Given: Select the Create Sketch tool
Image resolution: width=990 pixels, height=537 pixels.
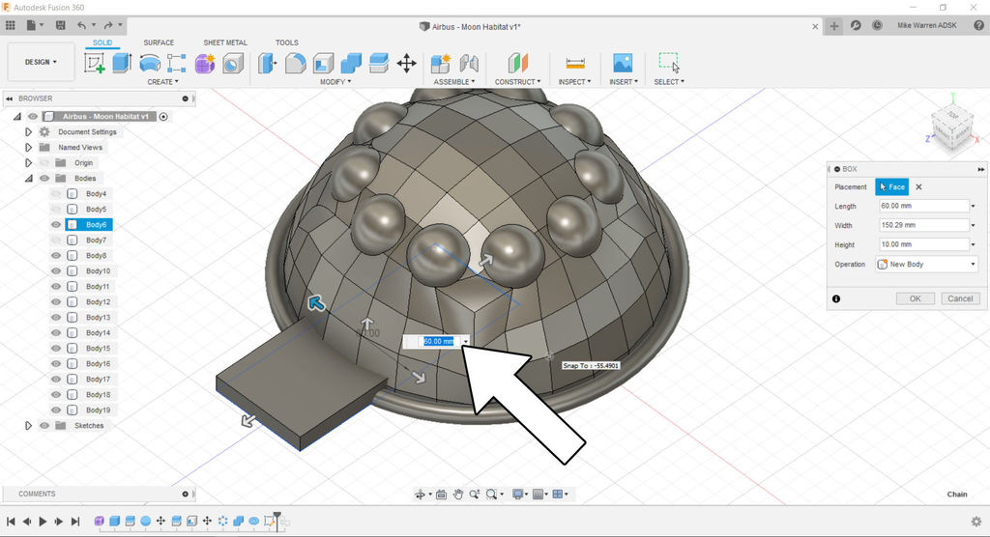Looking at the screenshot, I should pos(95,64).
